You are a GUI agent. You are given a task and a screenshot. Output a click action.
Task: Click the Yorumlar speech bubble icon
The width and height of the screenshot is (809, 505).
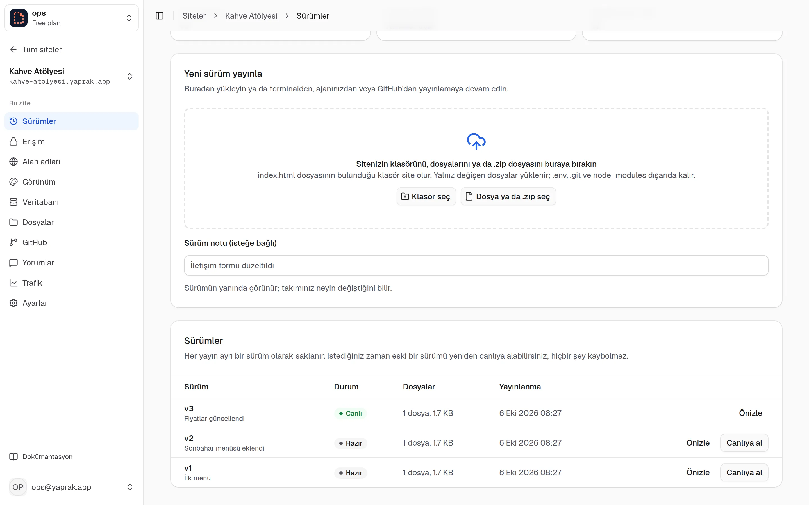[13, 263]
